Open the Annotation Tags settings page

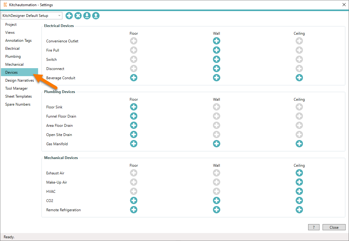(x=18, y=41)
